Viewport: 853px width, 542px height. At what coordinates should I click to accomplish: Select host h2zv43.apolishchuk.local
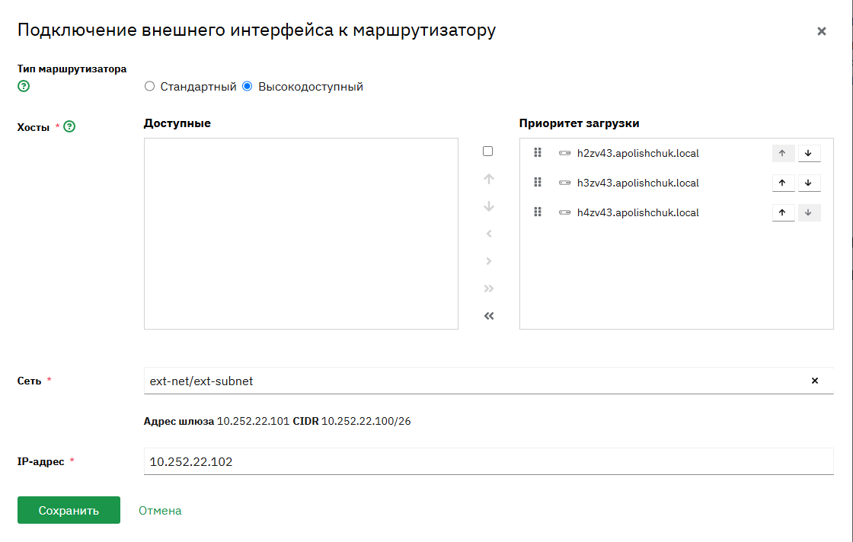(638, 153)
